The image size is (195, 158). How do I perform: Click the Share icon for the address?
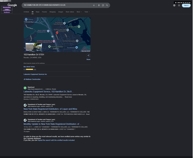(x=89, y=55)
